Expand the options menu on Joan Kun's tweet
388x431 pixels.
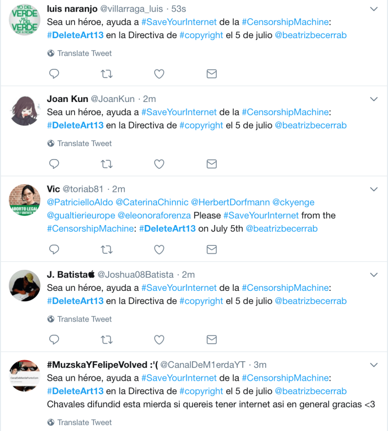point(374,99)
